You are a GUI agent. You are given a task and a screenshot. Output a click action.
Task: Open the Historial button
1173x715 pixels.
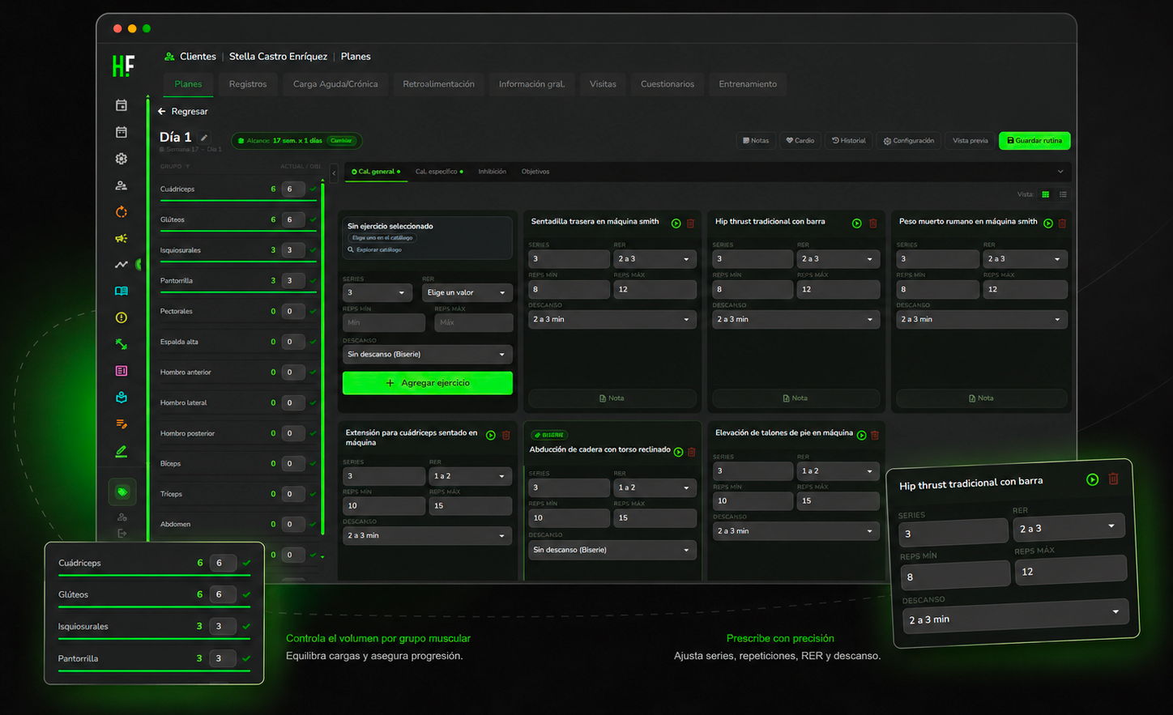(849, 141)
